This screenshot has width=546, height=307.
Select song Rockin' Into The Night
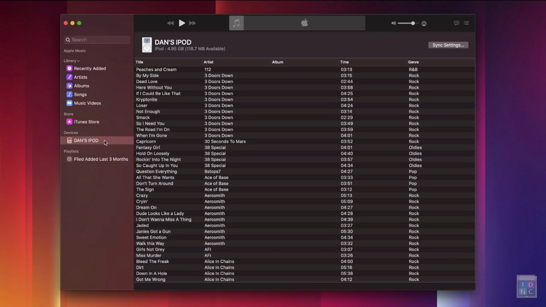click(159, 160)
